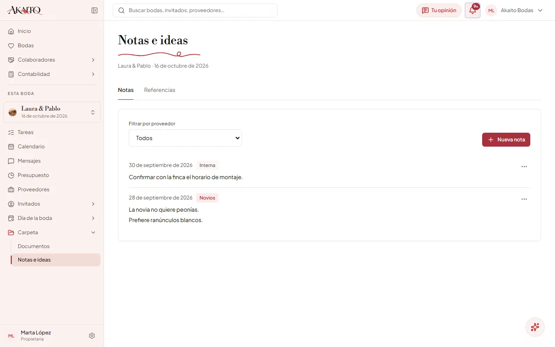
Task: Expand the Invitados submenu chevron
Action: 93,204
